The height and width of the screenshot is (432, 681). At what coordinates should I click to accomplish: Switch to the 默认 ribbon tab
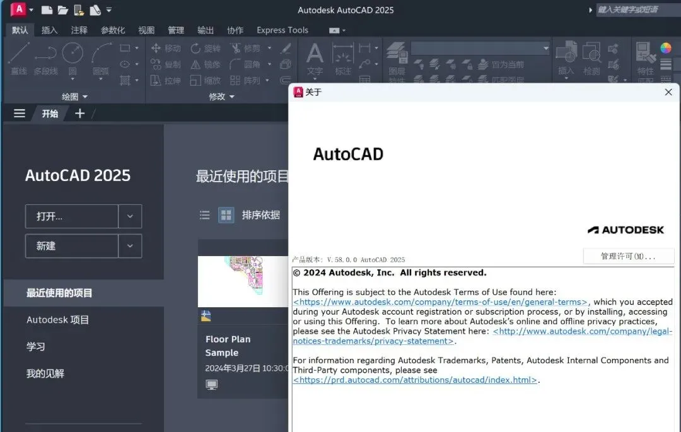pos(20,30)
